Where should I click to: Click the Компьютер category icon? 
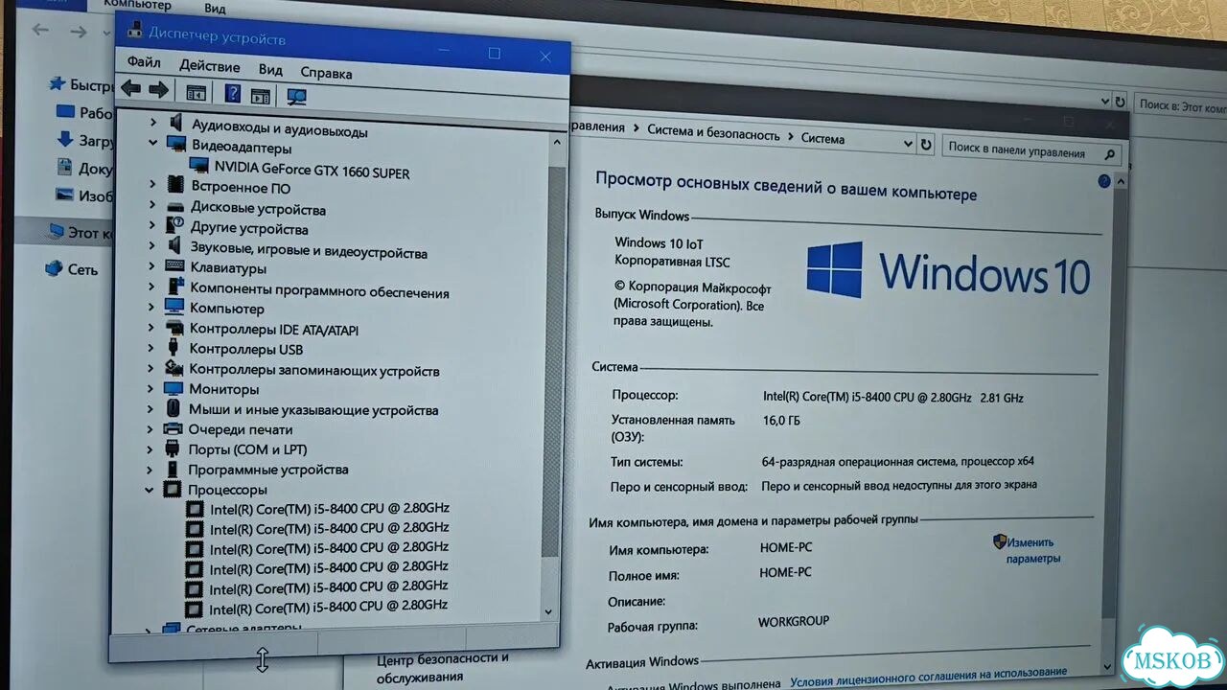[x=174, y=307]
